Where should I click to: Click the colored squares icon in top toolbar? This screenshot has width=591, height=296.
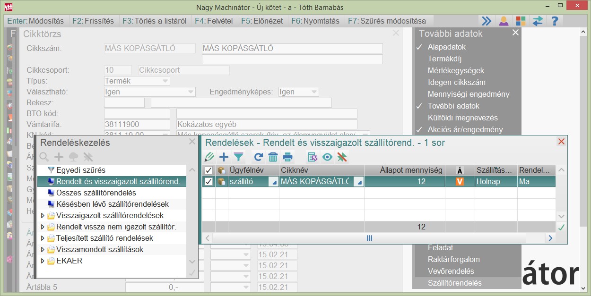521,21
